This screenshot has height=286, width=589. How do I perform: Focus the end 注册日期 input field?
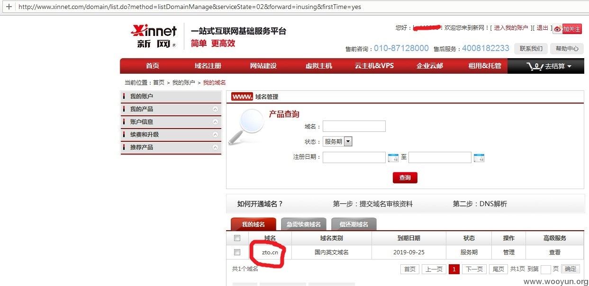coord(440,157)
